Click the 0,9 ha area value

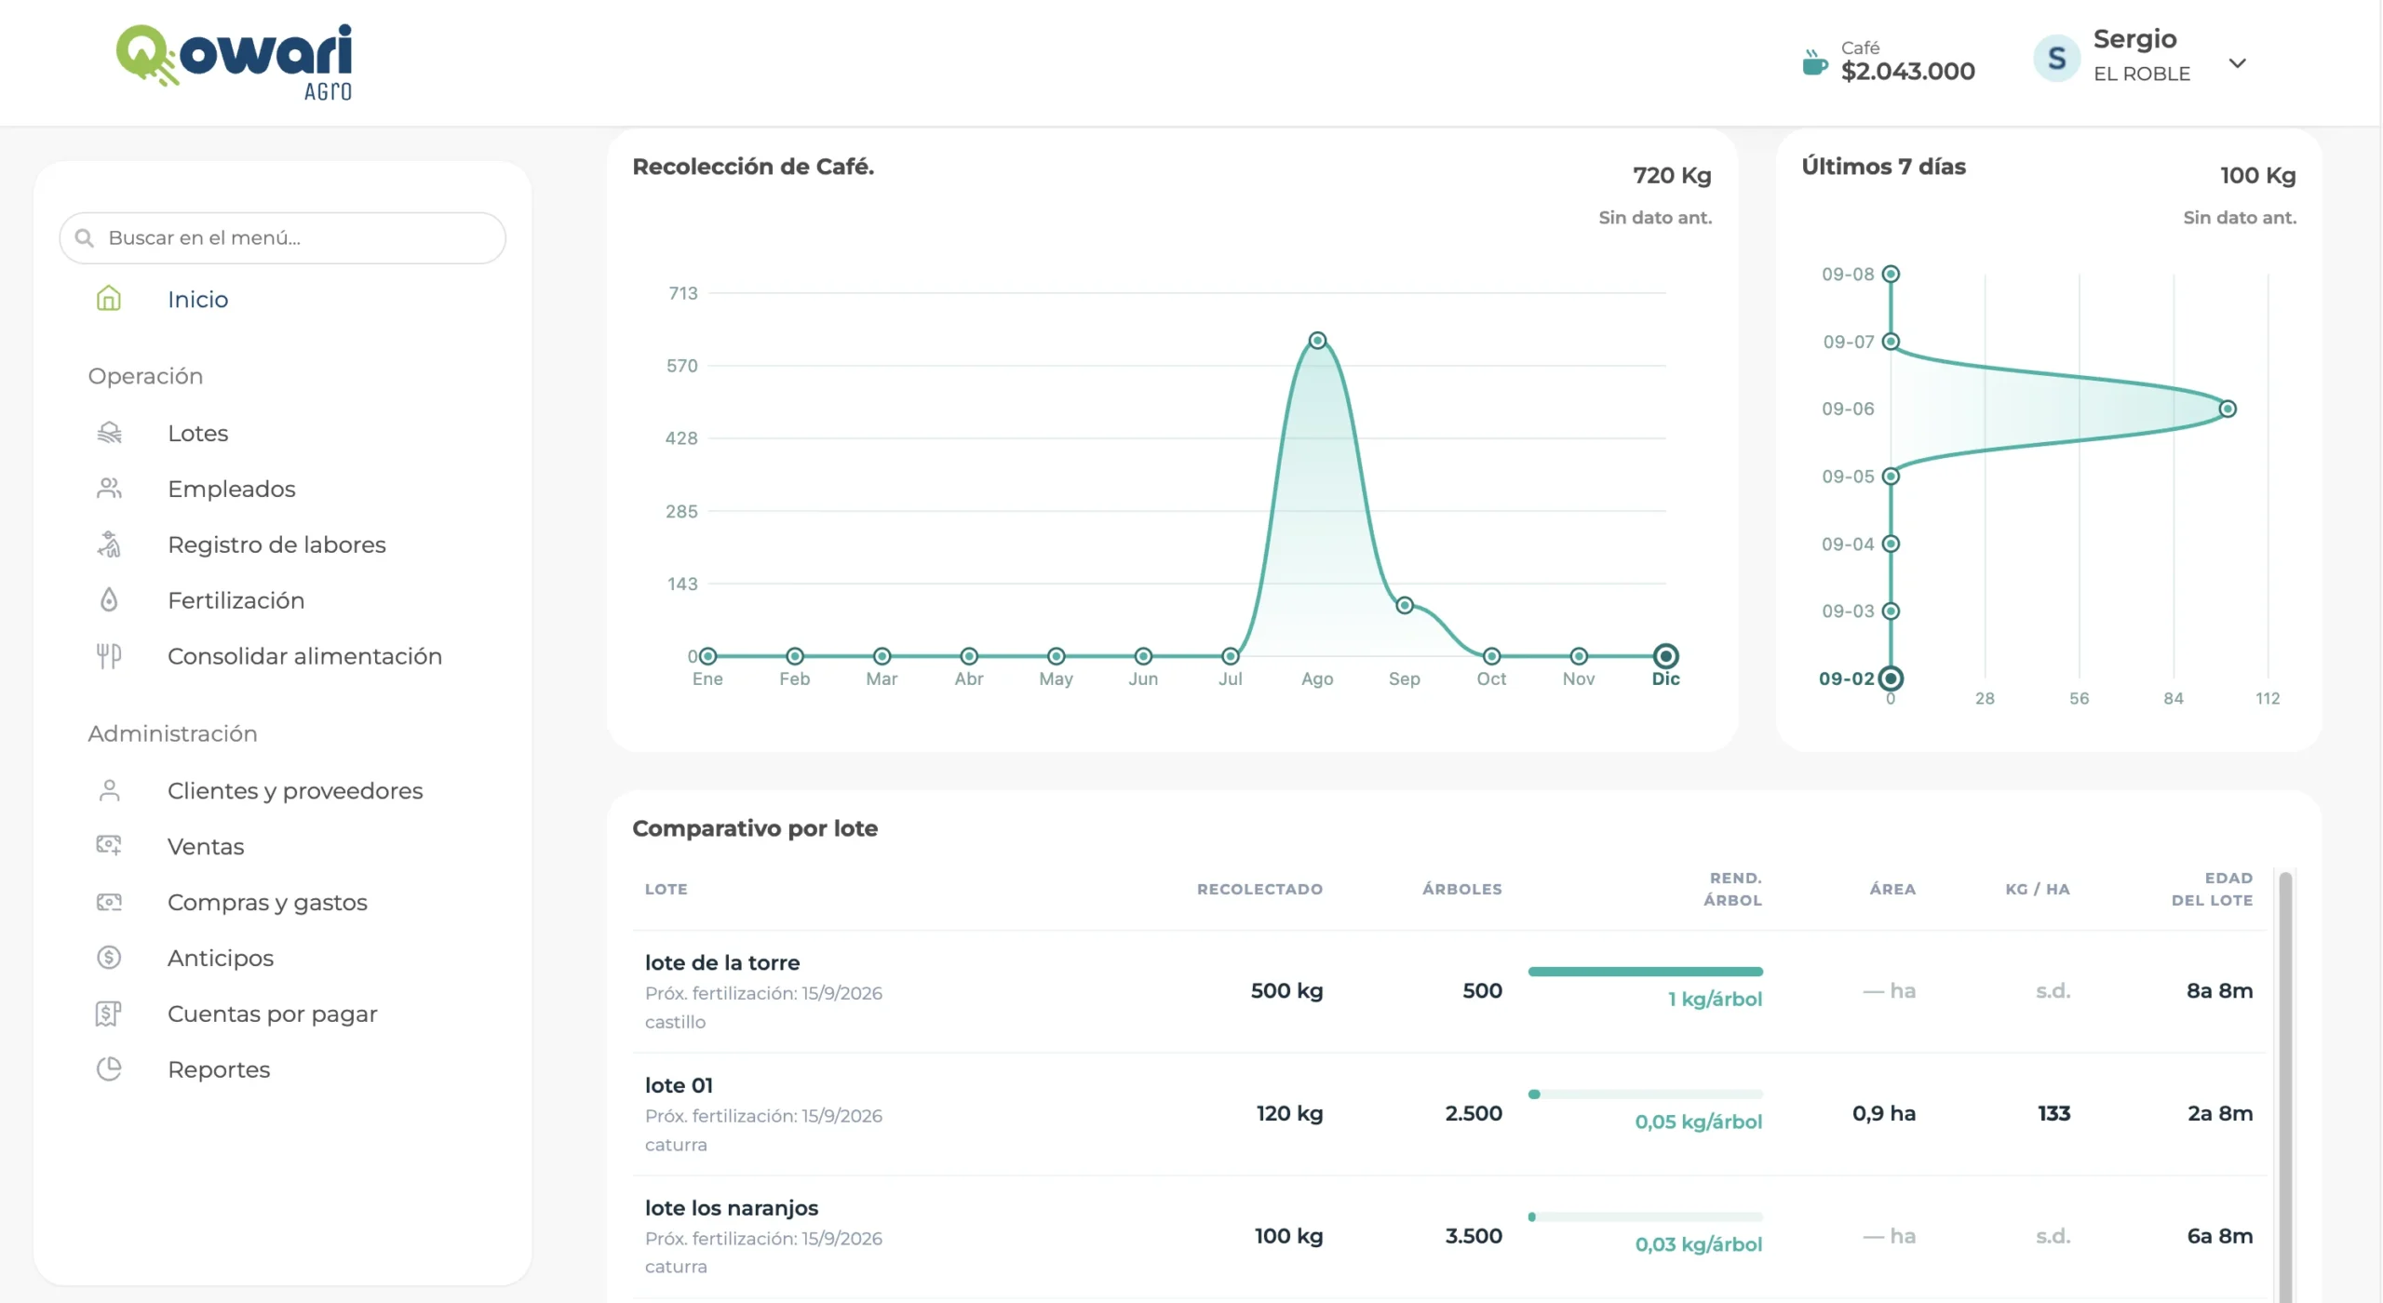(x=1883, y=1113)
